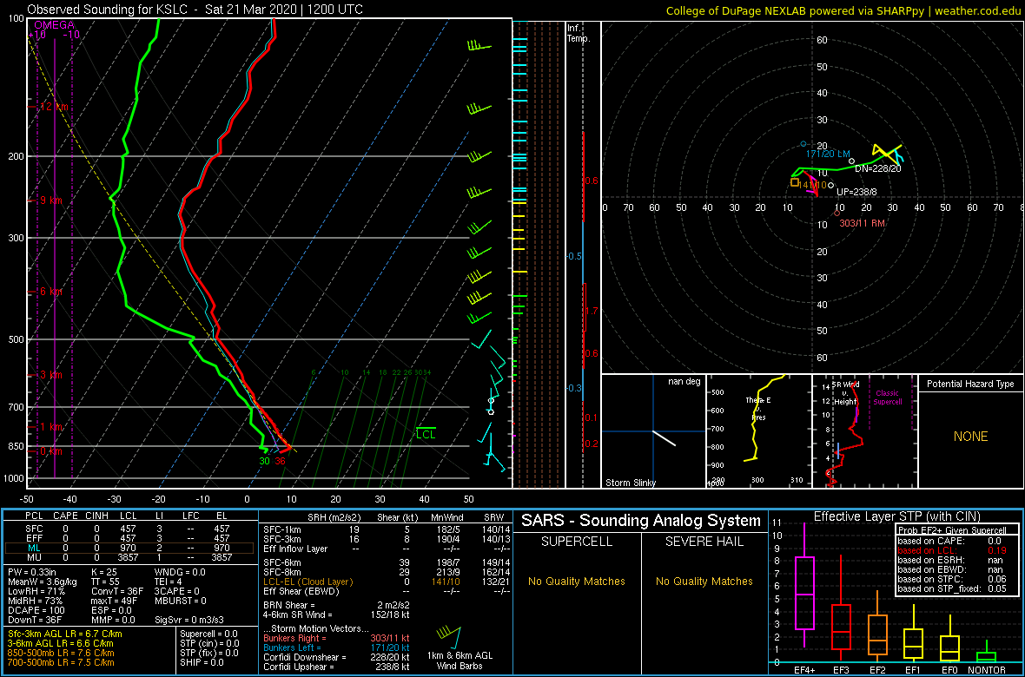Click the surface dewpoint value 30

264,462
